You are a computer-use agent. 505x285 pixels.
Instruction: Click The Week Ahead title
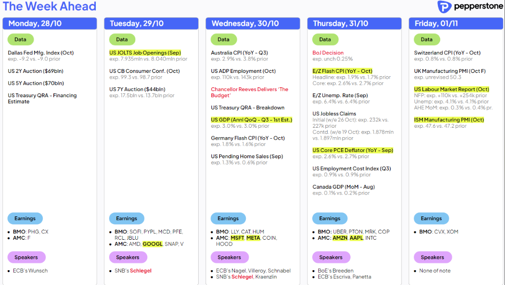coord(50,6)
